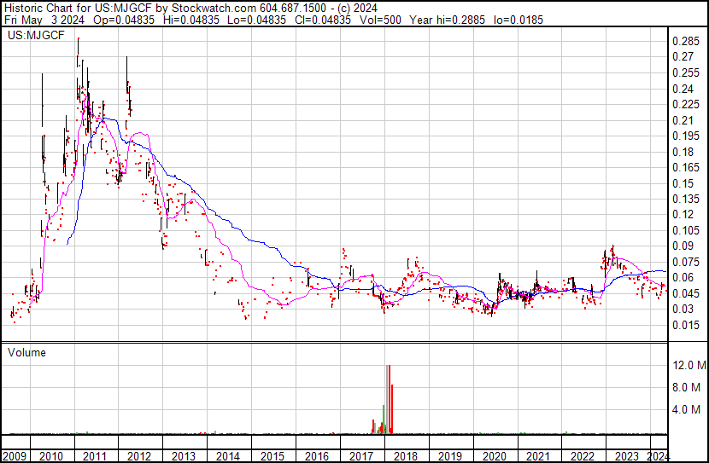This screenshot has height=463, width=709.
Task: Select the 2013 year marker
Action: click(184, 456)
